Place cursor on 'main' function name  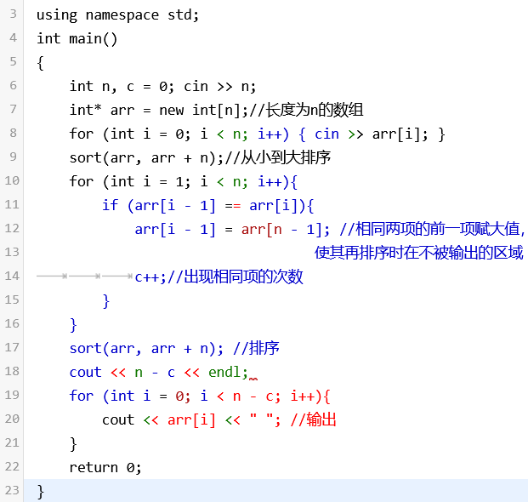pos(85,38)
